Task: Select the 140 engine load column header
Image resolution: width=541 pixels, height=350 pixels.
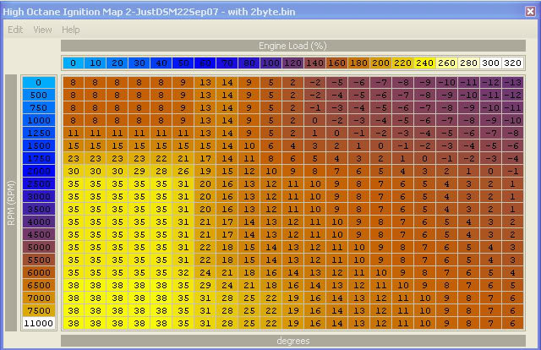Action: (x=314, y=63)
